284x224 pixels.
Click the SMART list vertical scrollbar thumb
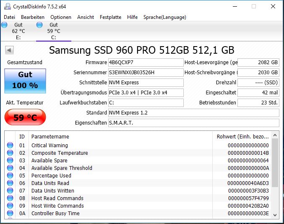pos(275,163)
